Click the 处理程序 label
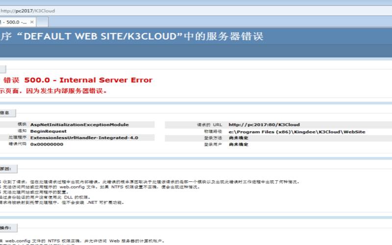The height and width of the screenshot is (245, 392). tap(18, 138)
